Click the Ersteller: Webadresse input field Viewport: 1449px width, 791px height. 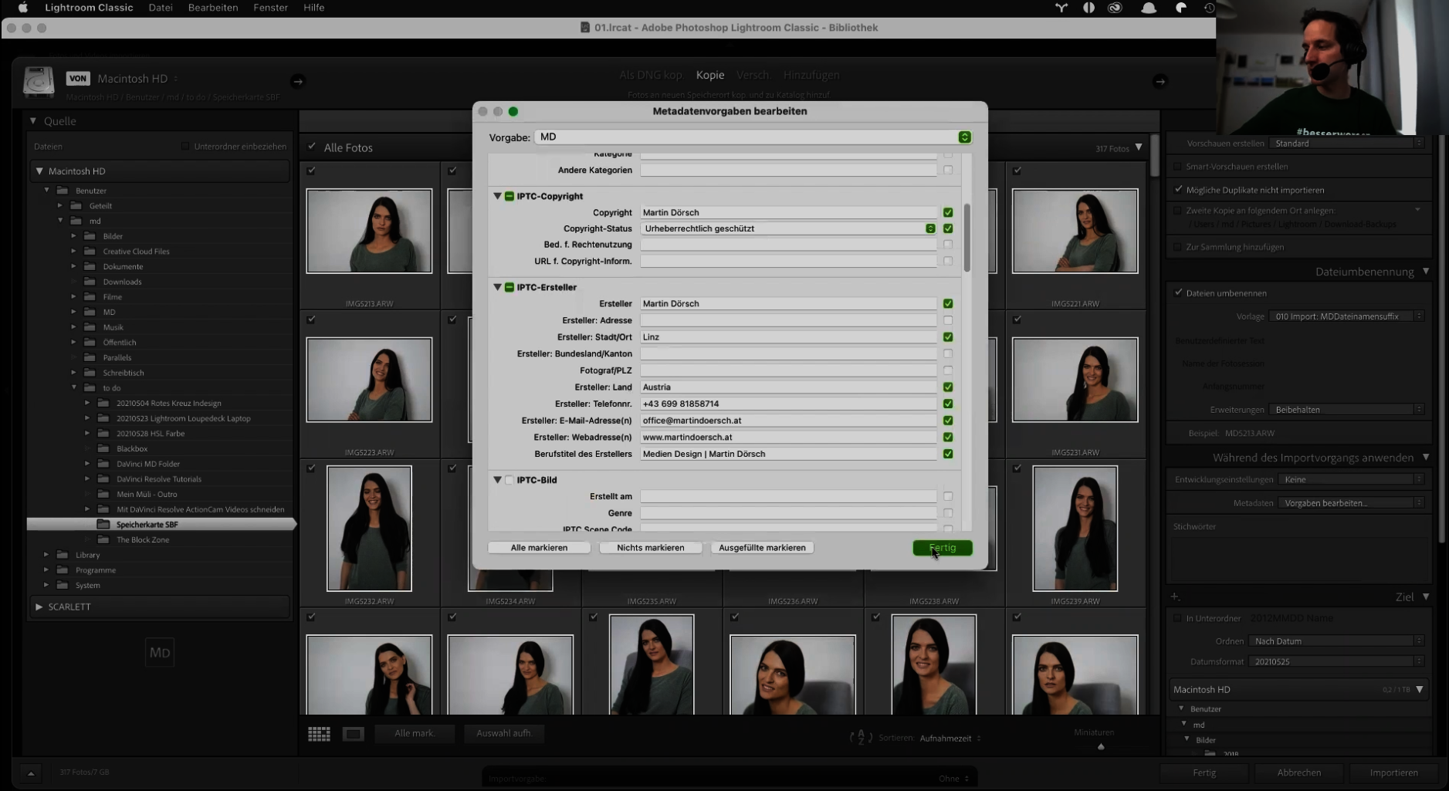click(x=787, y=438)
